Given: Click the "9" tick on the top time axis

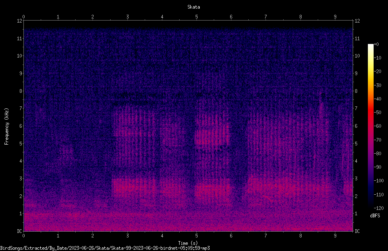Looking at the screenshot, I should 335,17.
